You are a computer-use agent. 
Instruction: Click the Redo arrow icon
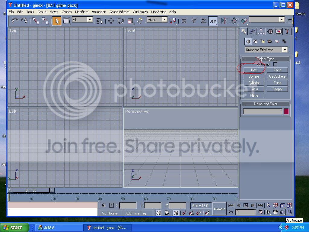click(24, 21)
